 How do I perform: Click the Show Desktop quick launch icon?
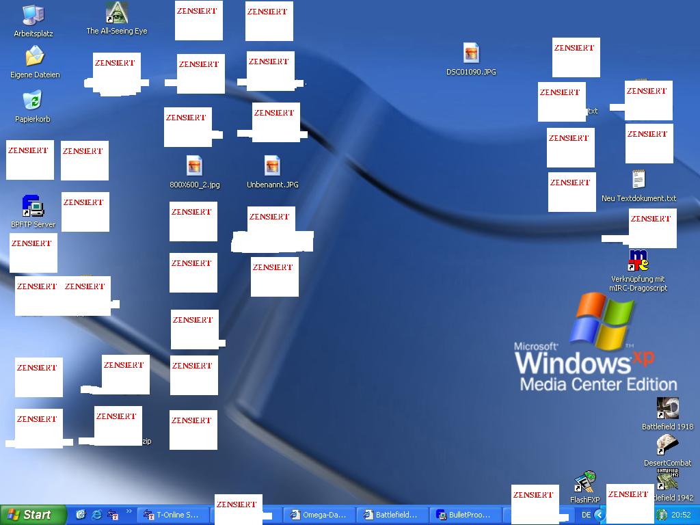[x=81, y=515]
